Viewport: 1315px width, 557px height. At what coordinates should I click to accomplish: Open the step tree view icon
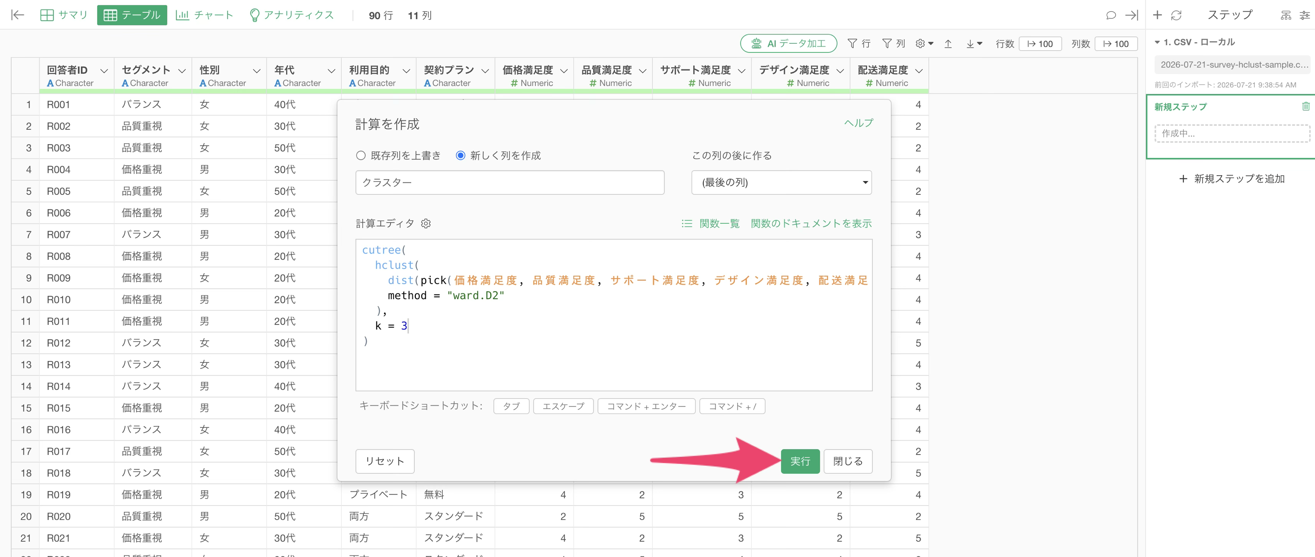[x=1286, y=15]
